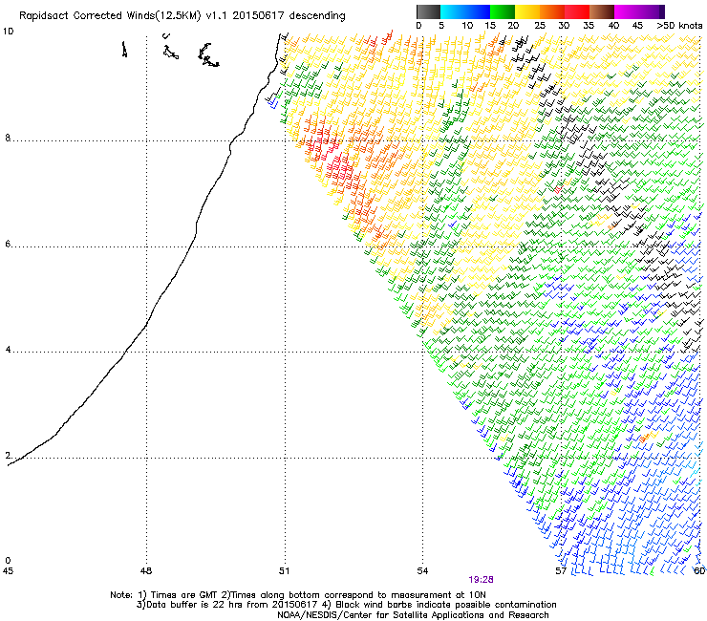Click the Rapidscat Corrected Winds title text
Viewport: 707px width, 621px height.
point(182,16)
